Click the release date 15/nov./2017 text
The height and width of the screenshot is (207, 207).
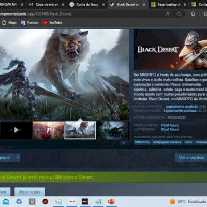176,117
